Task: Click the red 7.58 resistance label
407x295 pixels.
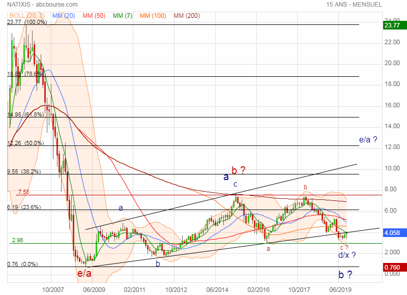Action: pos(23,192)
